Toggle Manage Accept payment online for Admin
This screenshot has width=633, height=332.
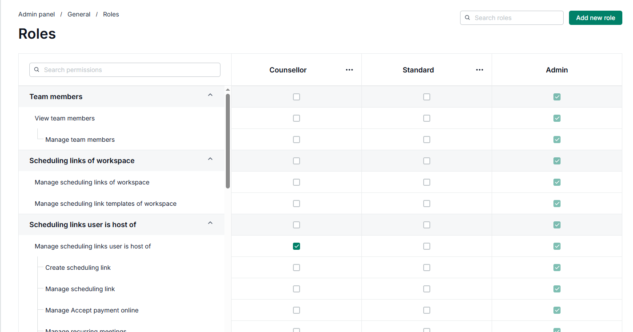(x=557, y=310)
